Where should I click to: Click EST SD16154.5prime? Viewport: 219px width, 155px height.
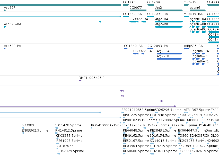[x=163, y=136]
